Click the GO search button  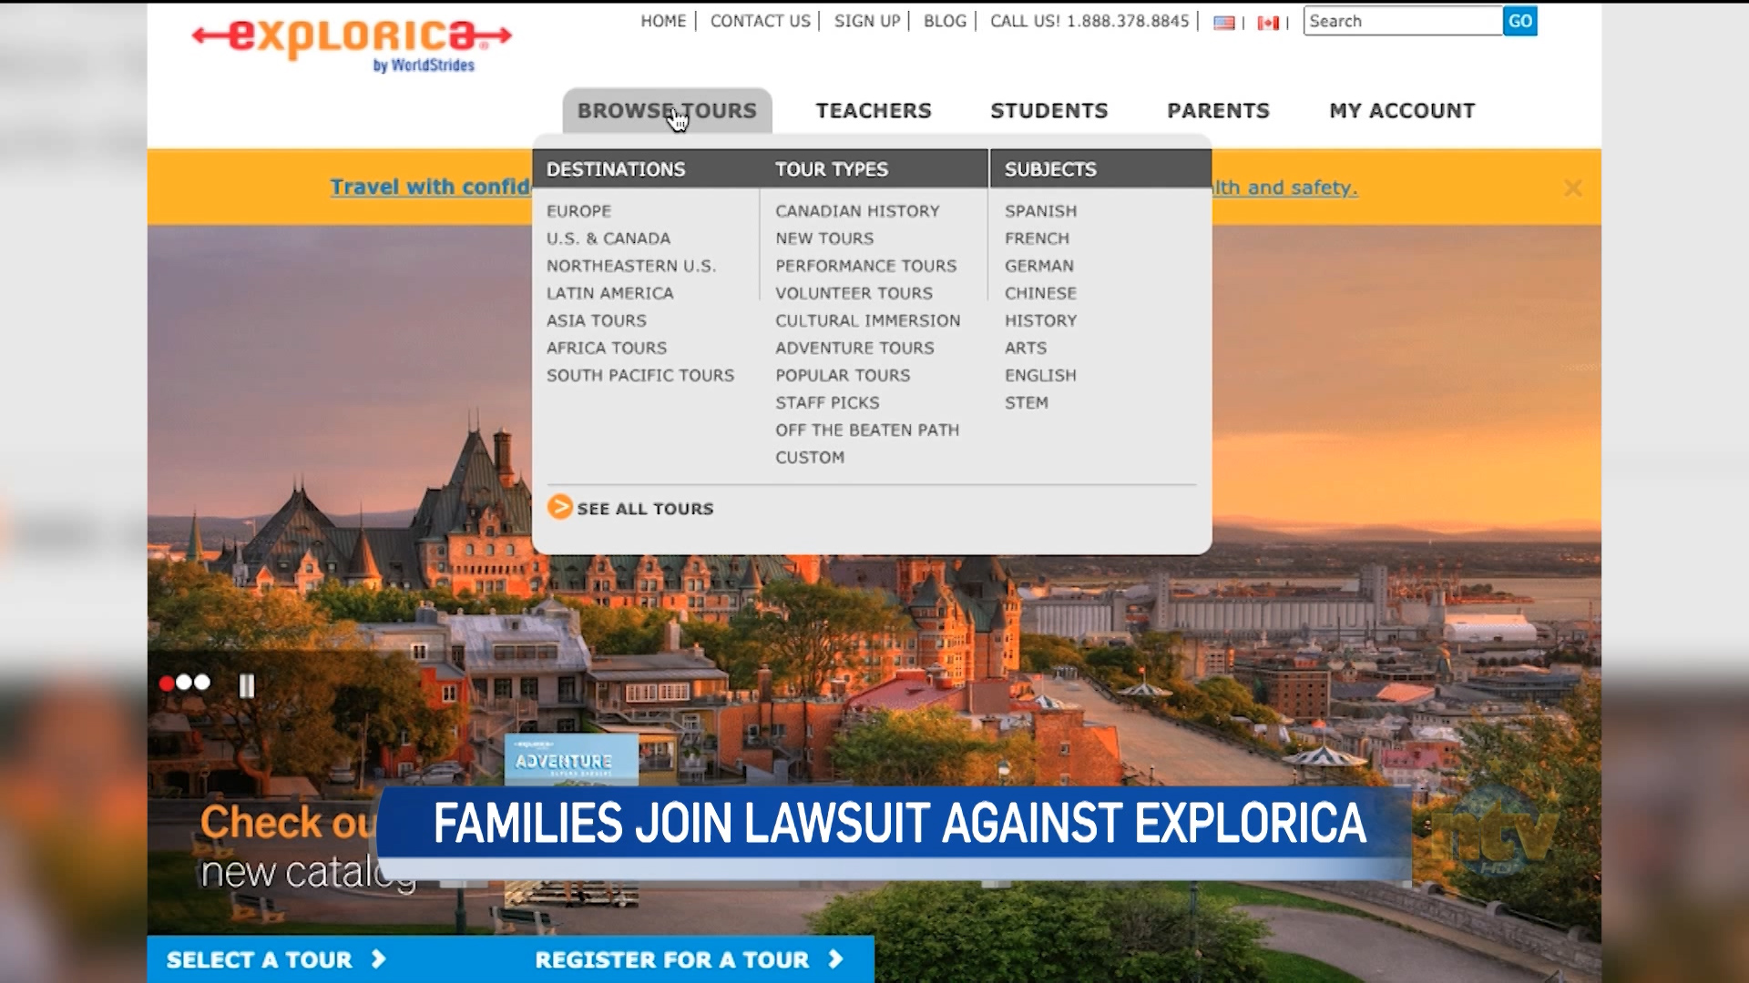(x=1520, y=21)
